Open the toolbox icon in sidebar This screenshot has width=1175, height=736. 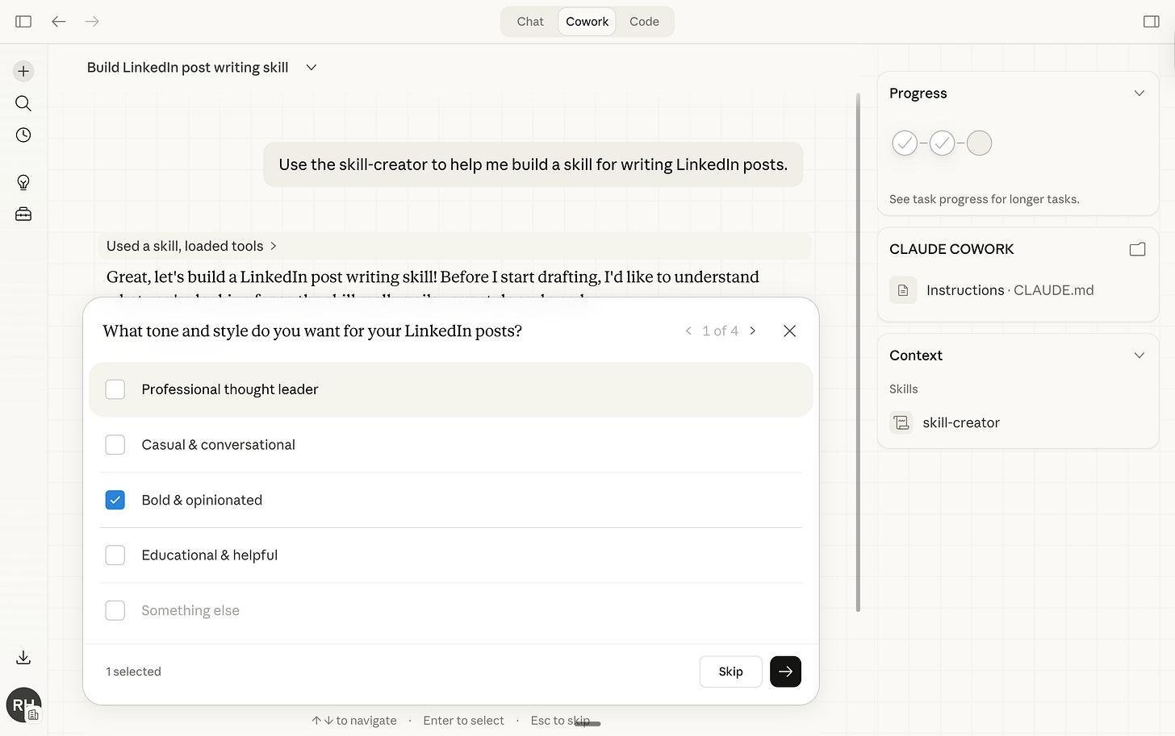tap(23, 214)
